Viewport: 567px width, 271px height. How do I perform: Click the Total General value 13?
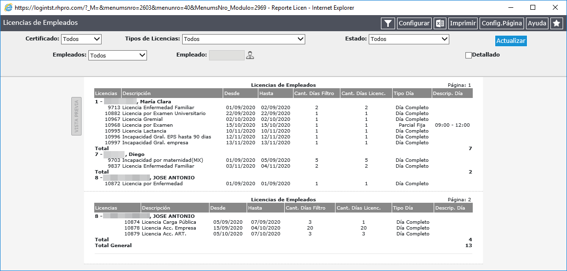pyautogui.click(x=469, y=245)
